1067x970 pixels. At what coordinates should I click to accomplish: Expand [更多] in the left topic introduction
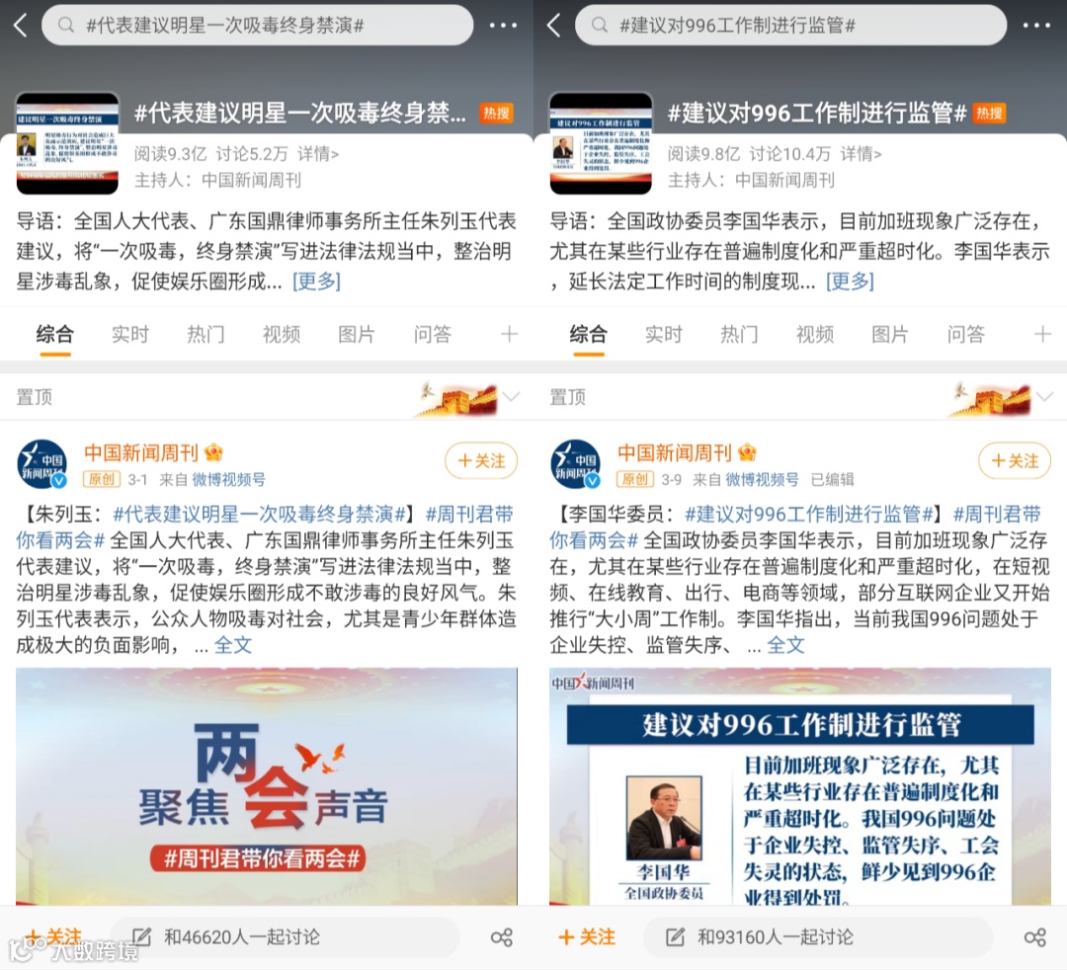click(316, 281)
